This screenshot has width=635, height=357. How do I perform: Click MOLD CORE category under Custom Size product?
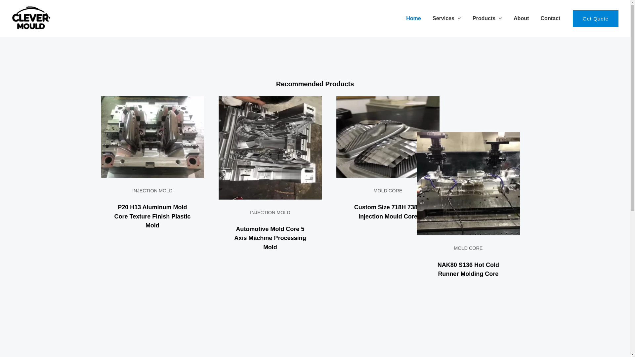click(x=388, y=191)
